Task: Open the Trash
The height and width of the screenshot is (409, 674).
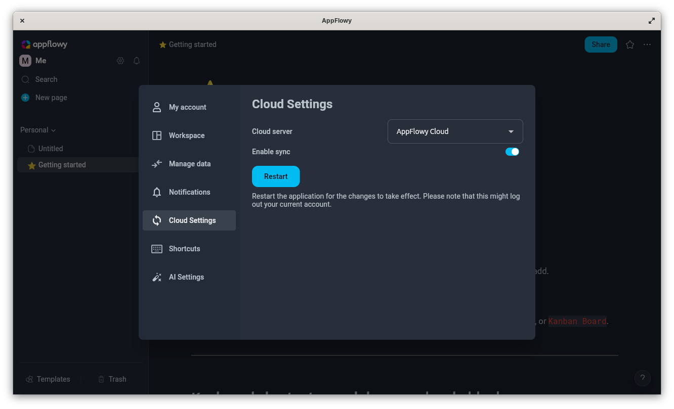Action: coord(112,379)
